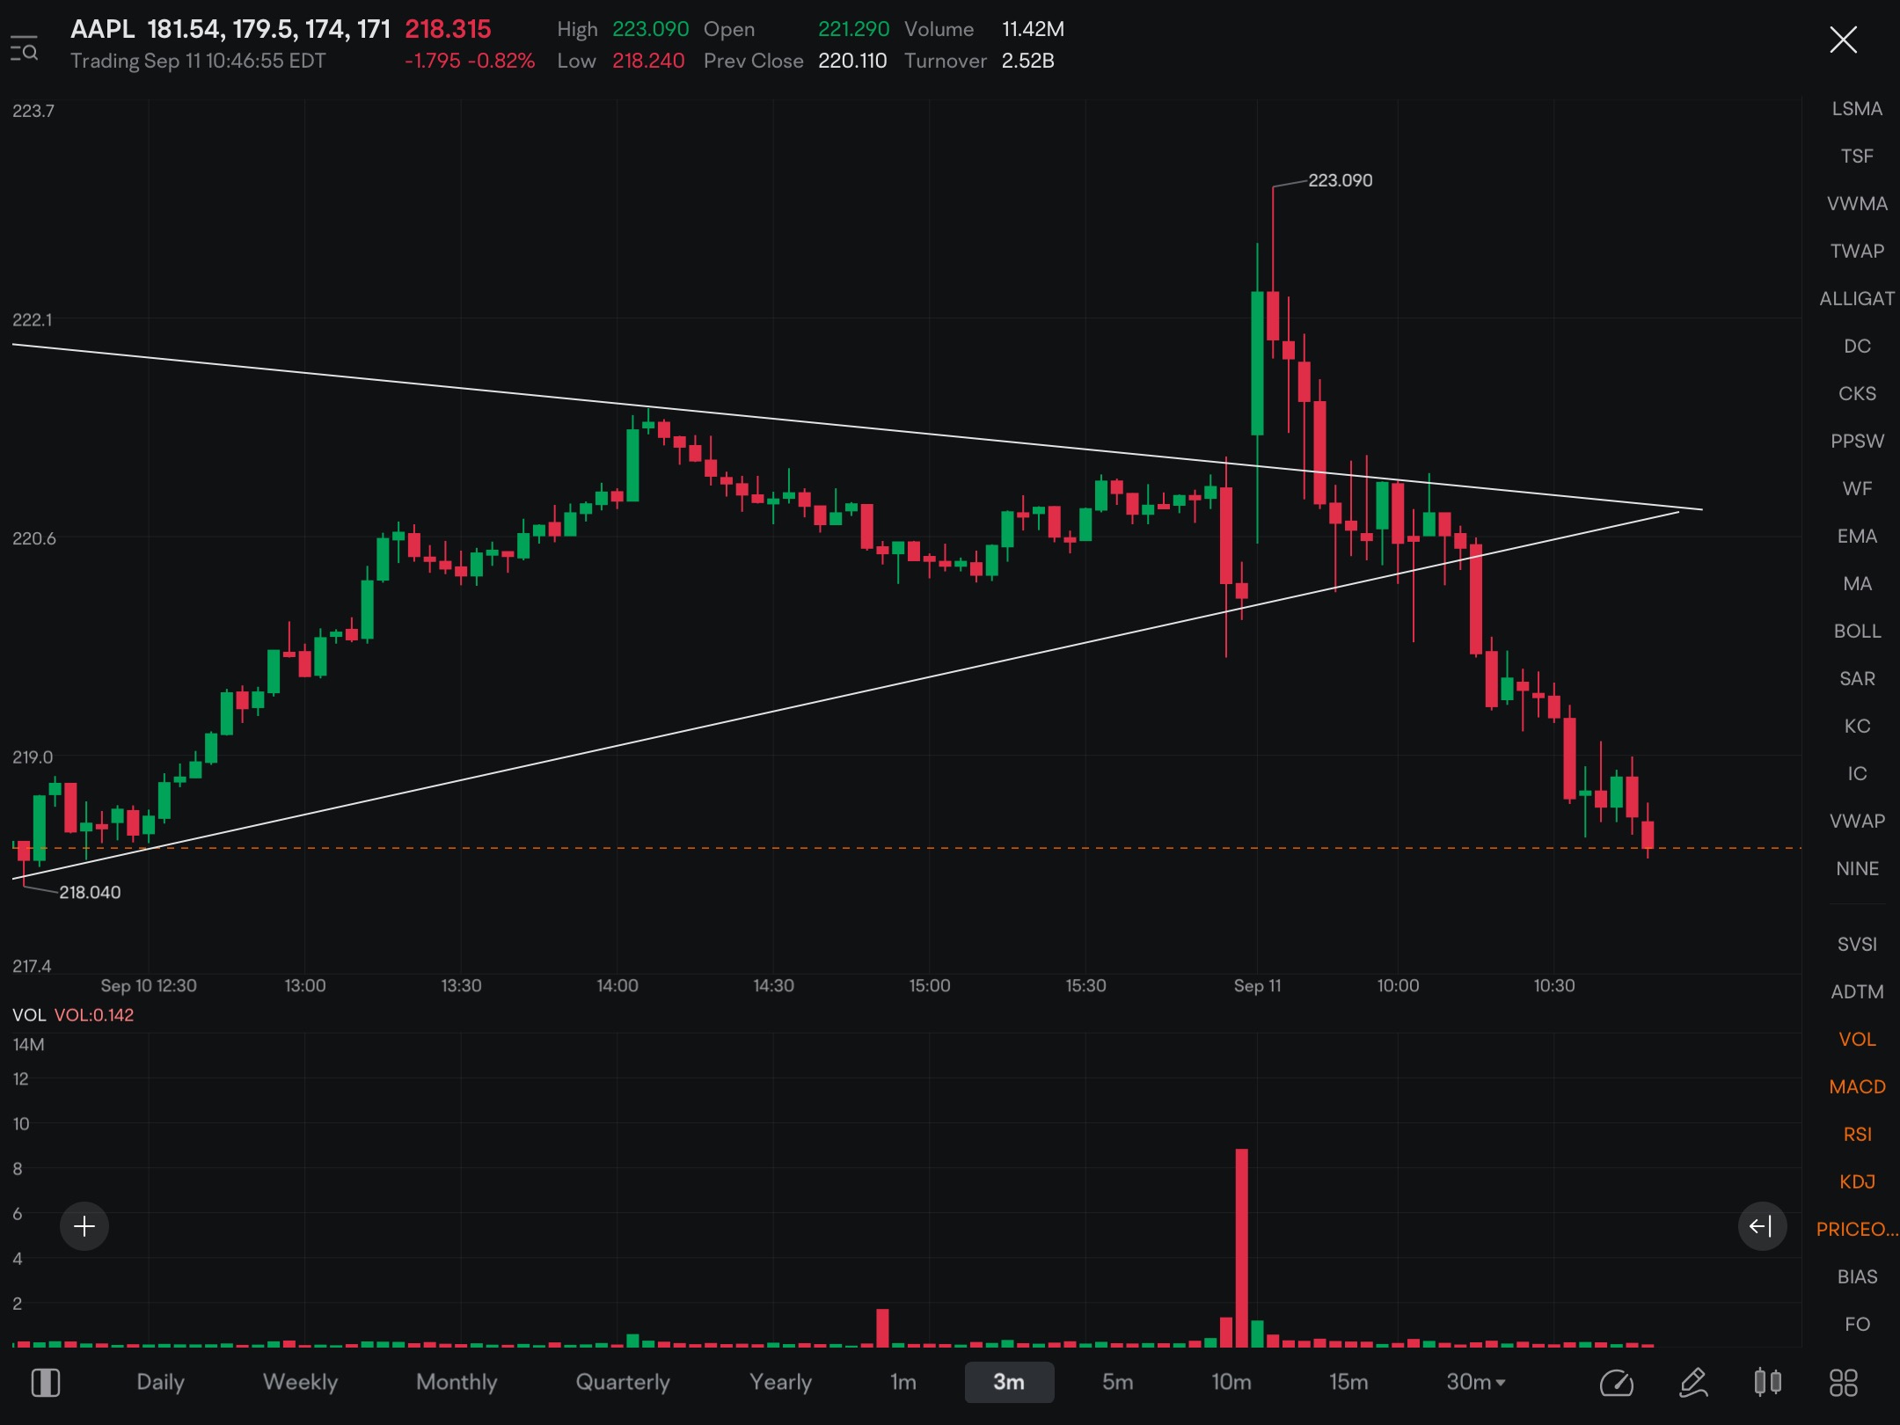Screen dimensions: 1900x1425
Task: Switch to Monthly timeframe
Action: click(x=457, y=1382)
